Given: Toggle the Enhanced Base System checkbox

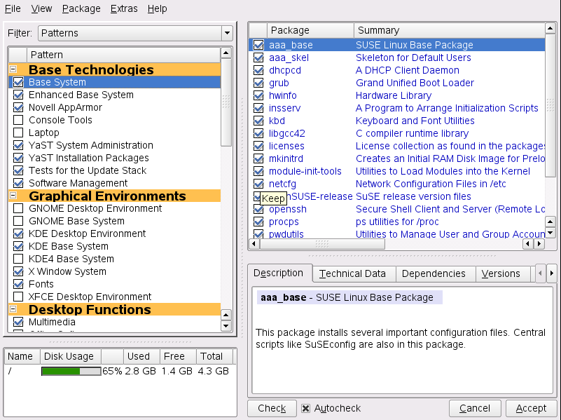Looking at the screenshot, I should [18, 95].
